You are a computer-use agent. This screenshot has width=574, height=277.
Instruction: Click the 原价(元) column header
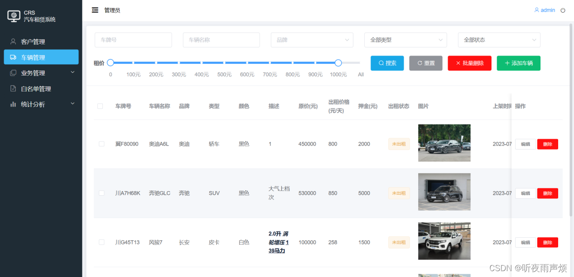coord(308,106)
